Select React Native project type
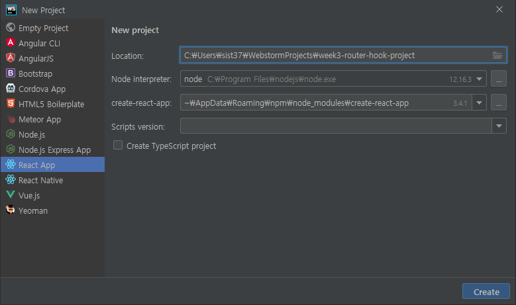 tap(52, 180)
